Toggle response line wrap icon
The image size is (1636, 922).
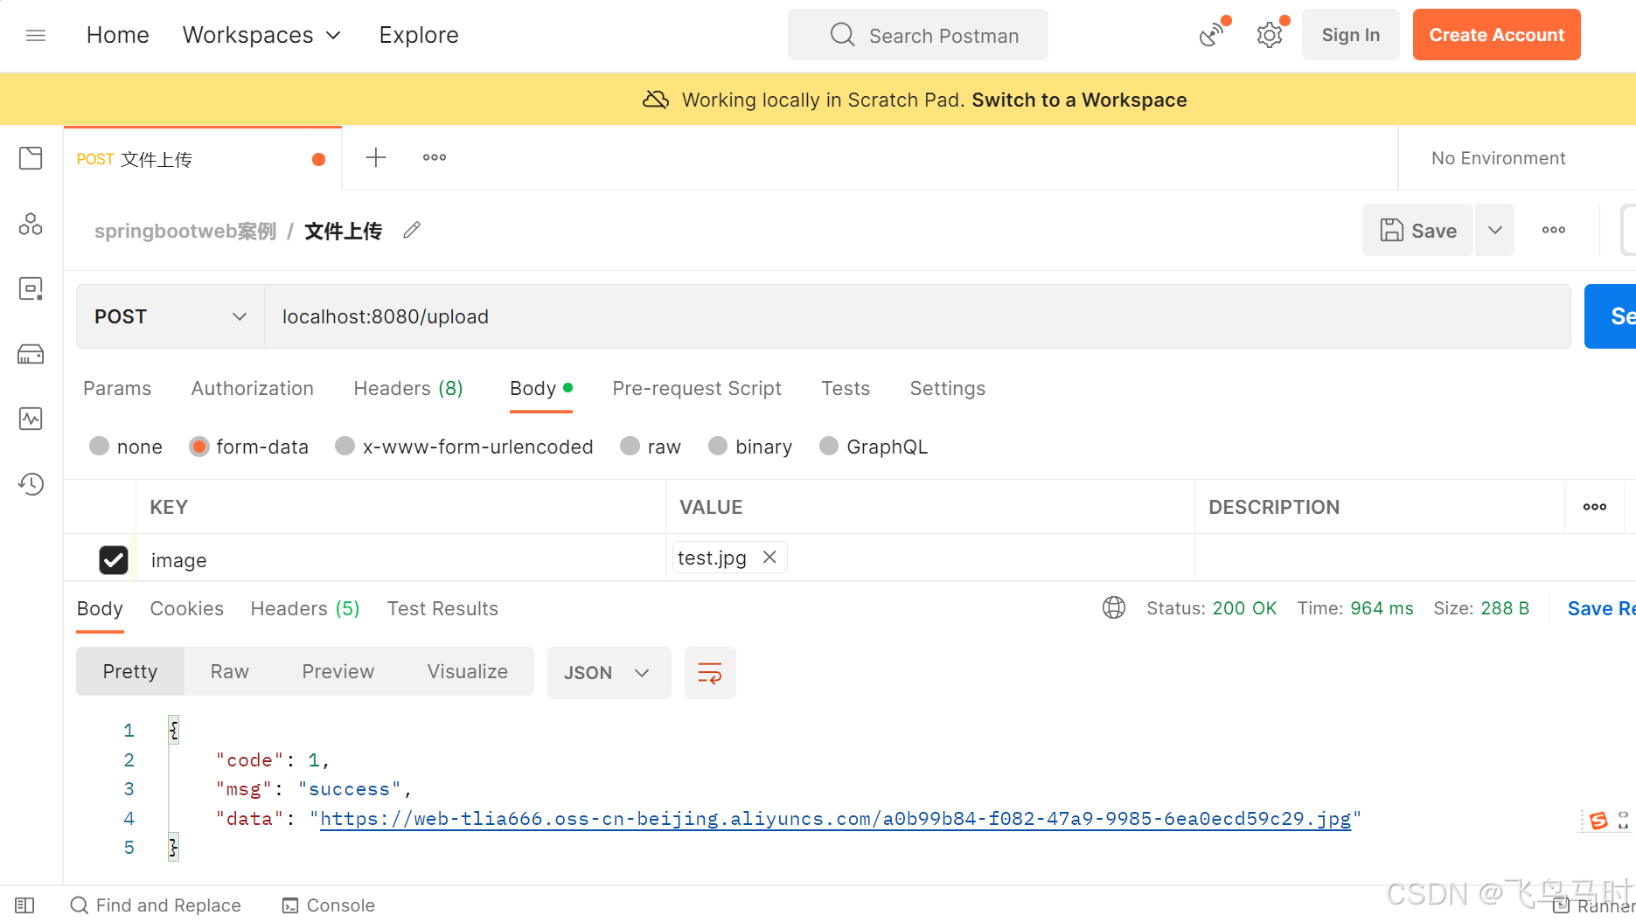click(x=710, y=673)
